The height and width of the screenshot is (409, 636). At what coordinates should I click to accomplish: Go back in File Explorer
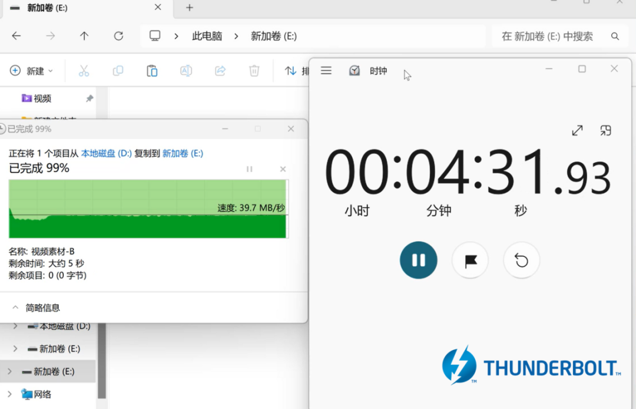click(16, 36)
